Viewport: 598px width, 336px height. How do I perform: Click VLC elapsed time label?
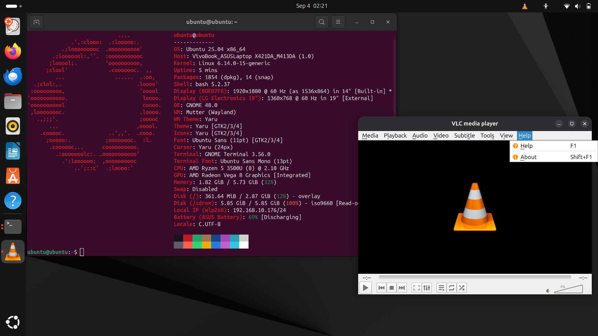coord(367,278)
